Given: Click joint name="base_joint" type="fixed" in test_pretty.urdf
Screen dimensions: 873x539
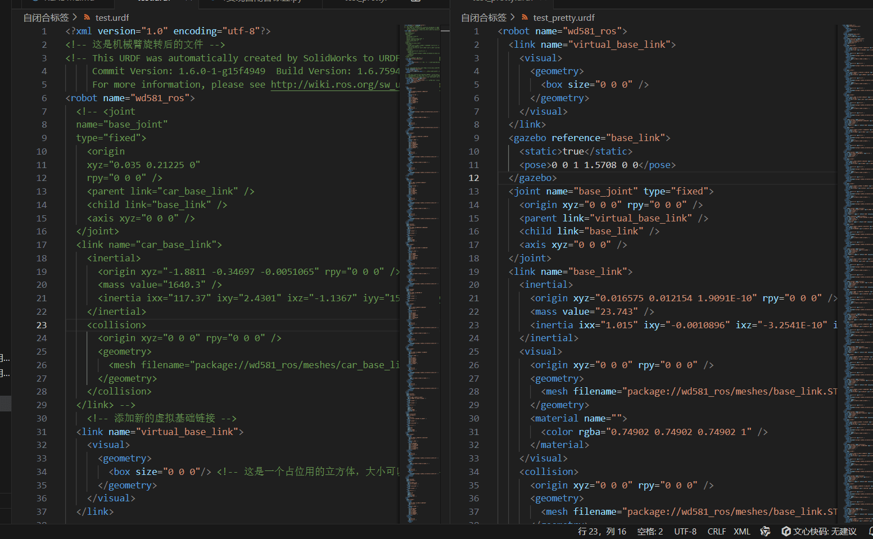Looking at the screenshot, I should click(x=611, y=192).
